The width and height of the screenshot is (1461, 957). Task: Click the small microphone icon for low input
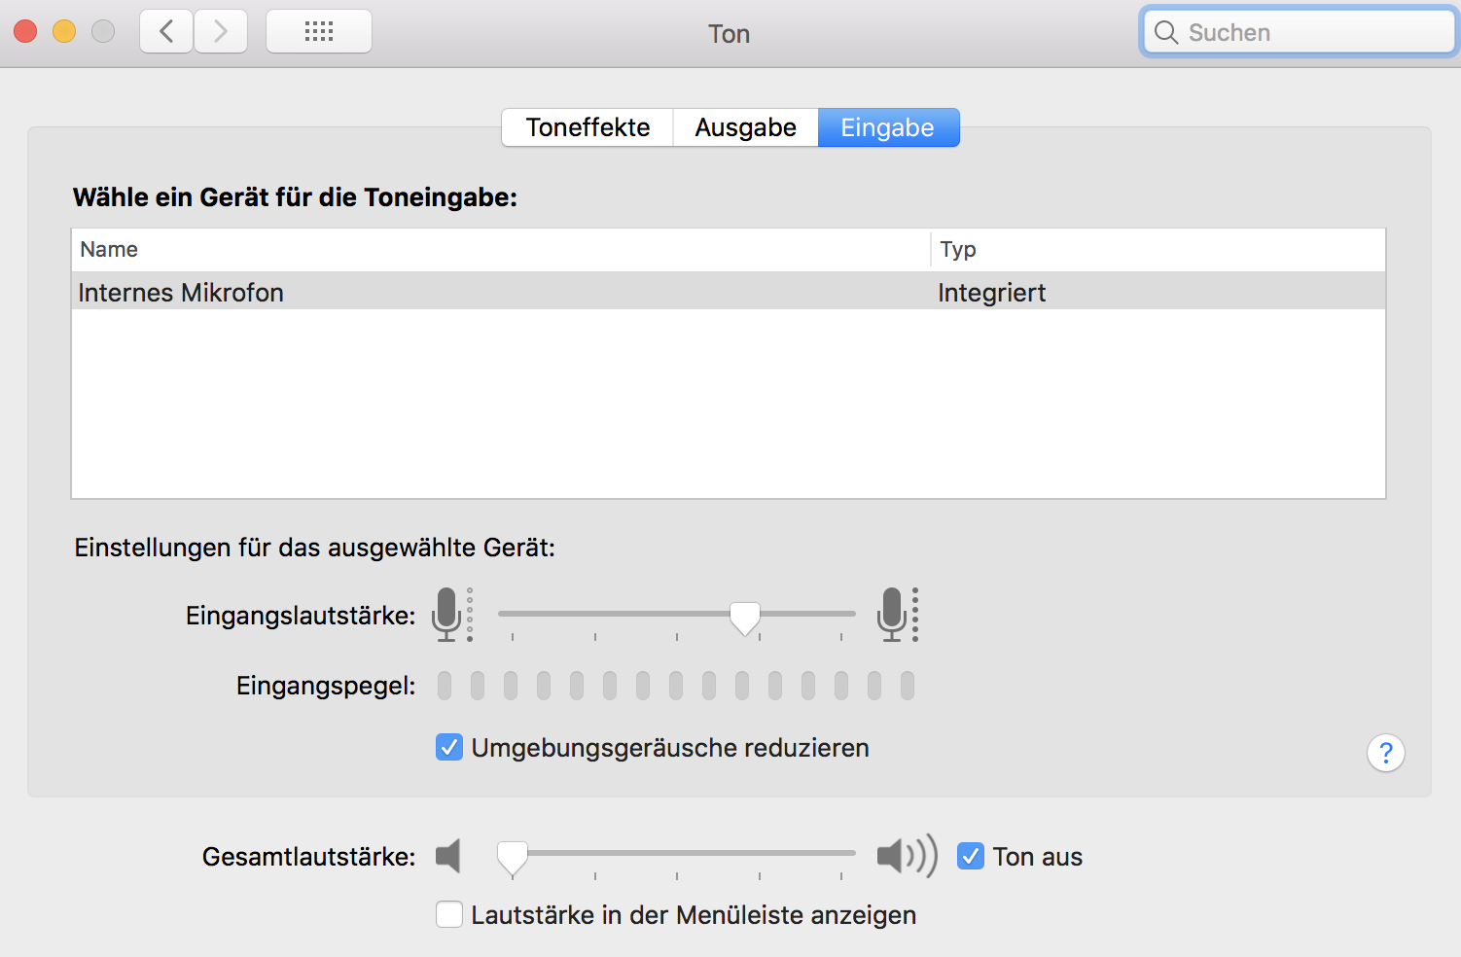point(447,614)
